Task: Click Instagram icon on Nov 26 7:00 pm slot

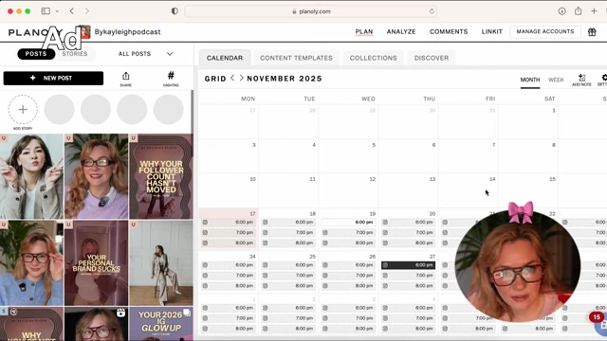Action: coord(325,276)
